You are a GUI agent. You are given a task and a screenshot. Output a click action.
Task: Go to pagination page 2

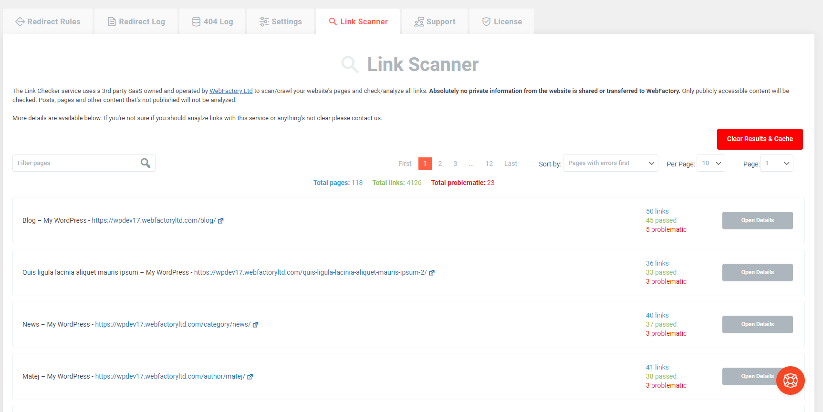pyautogui.click(x=440, y=164)
